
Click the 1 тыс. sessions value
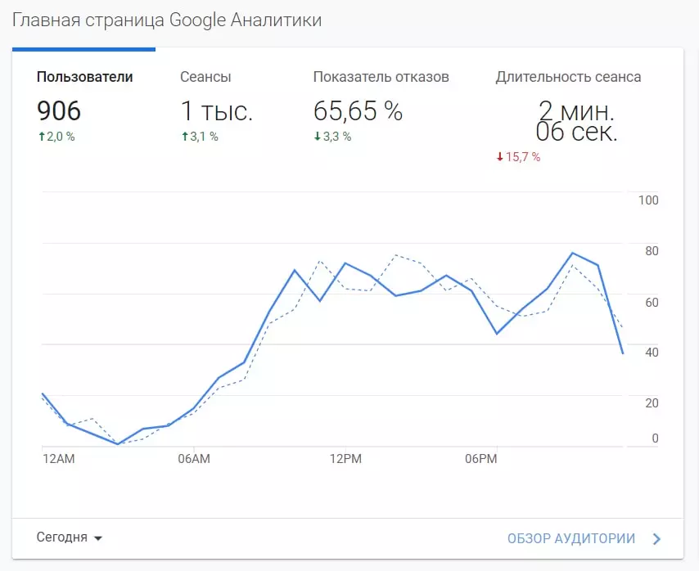(x=216, y=110)
